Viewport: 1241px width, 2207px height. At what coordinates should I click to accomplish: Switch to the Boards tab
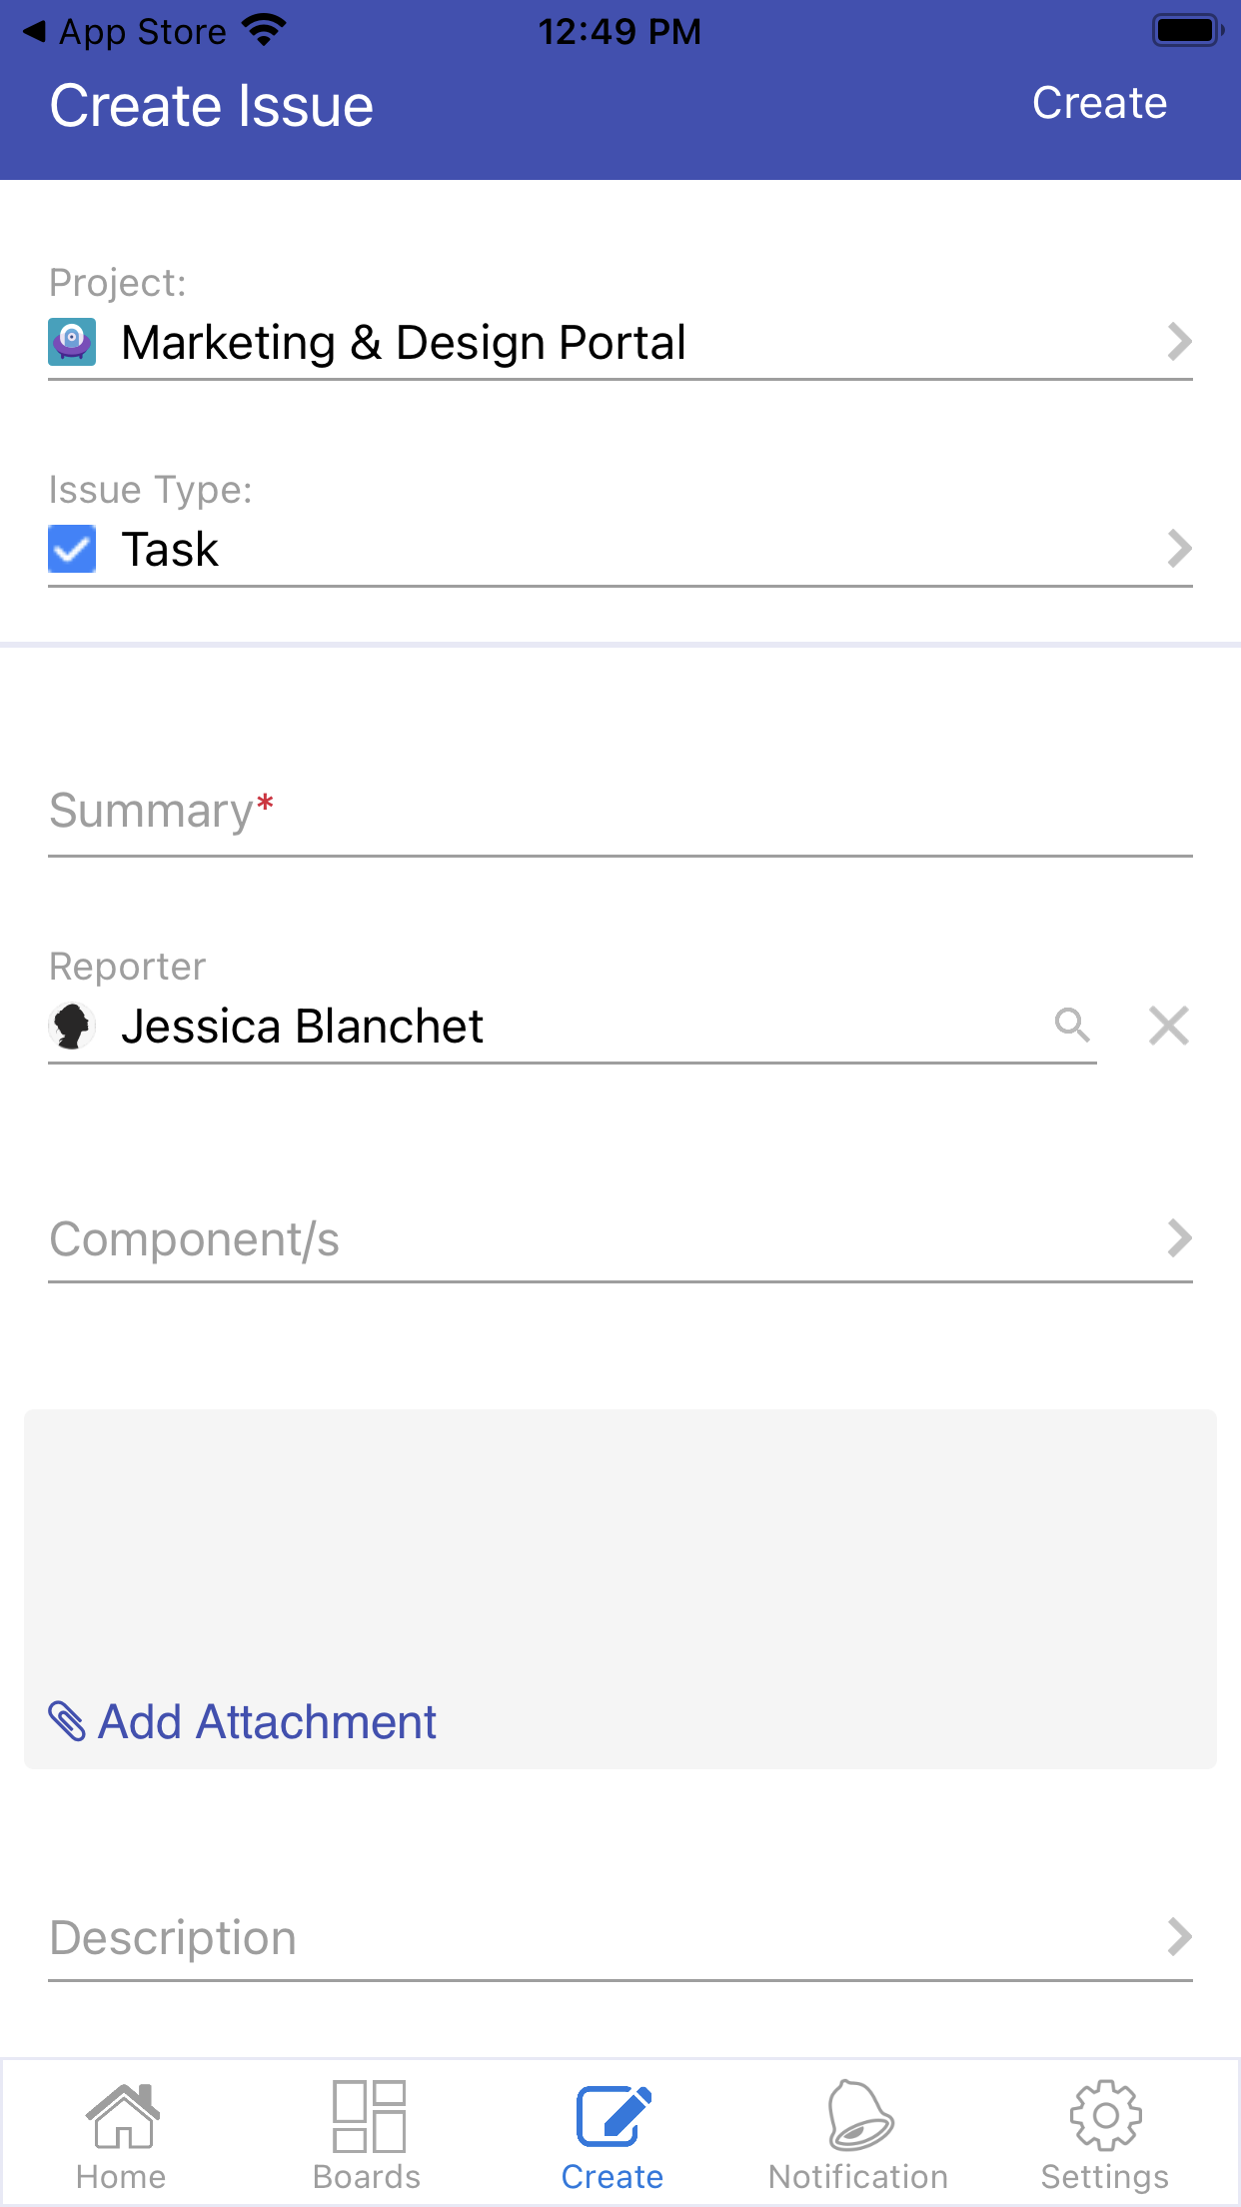click(x=368, y=2135)
